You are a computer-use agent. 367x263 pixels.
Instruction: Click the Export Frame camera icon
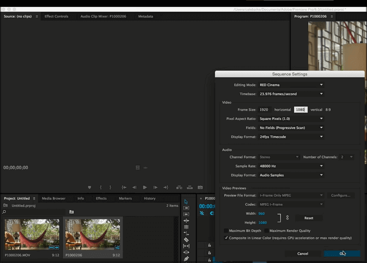click(200, 187)
